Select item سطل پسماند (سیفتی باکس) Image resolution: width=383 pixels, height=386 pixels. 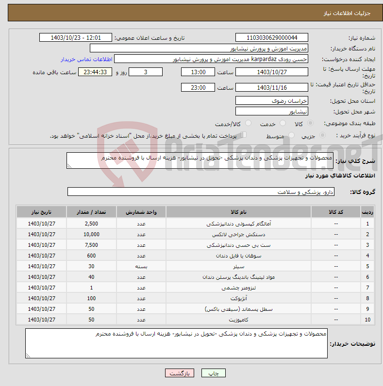pos(238,309)
